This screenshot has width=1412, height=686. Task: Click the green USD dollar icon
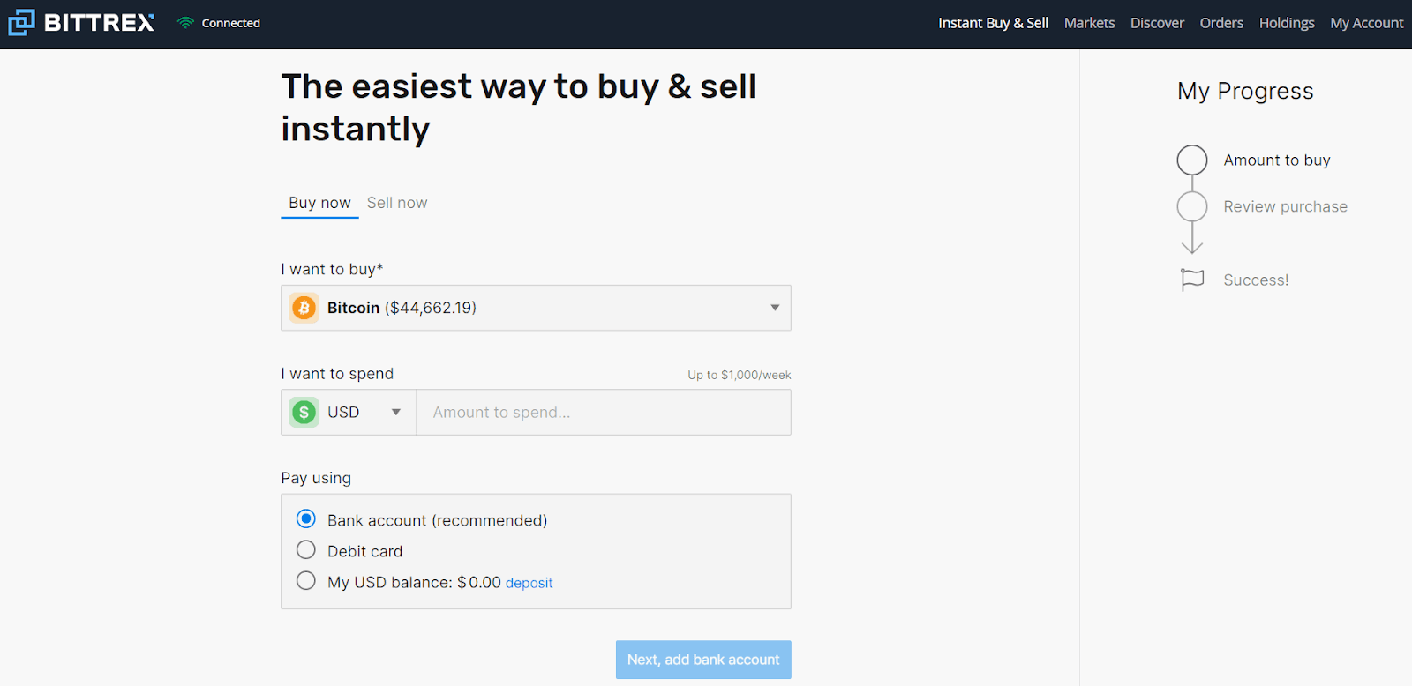click(x=304, y=412)
